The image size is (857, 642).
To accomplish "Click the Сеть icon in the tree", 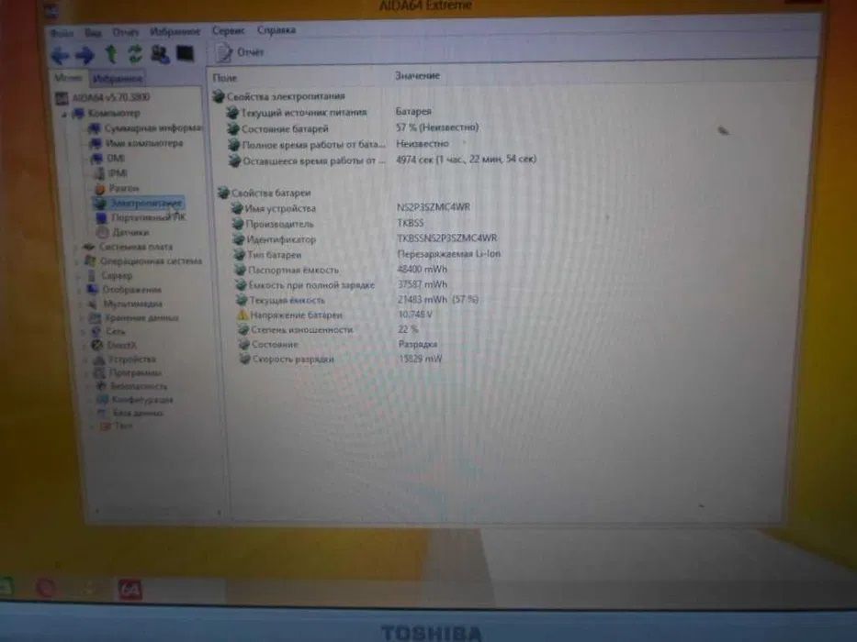I will 96,331.
